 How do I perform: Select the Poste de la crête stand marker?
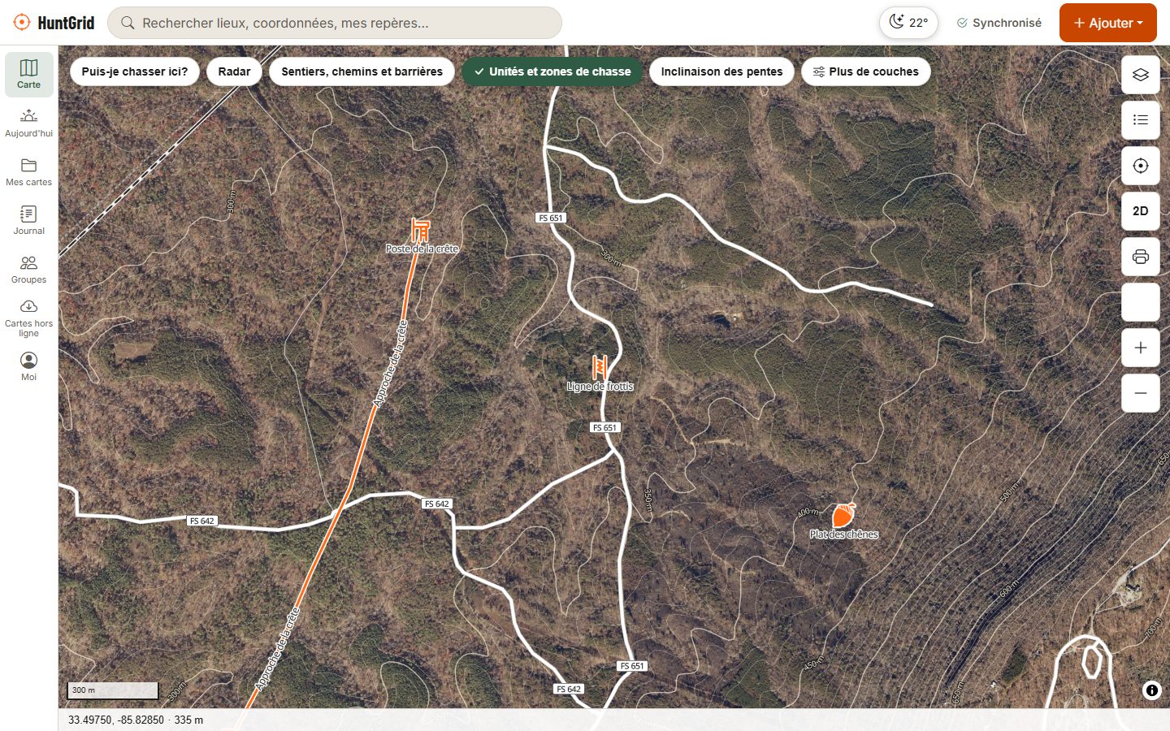pos(420,230)
